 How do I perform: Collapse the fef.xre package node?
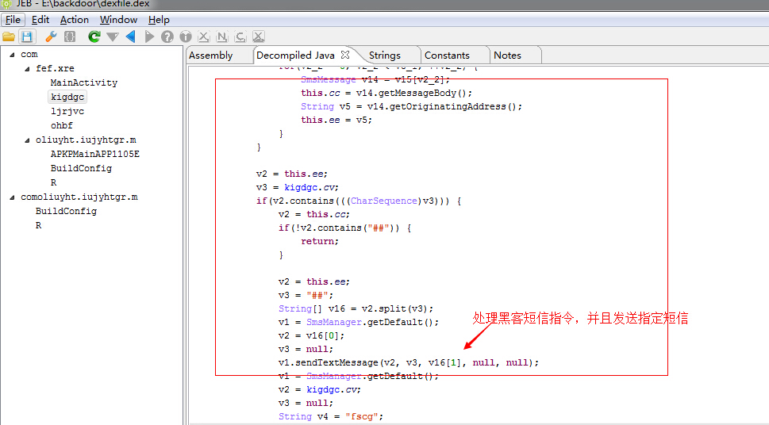tap(28, 69)
